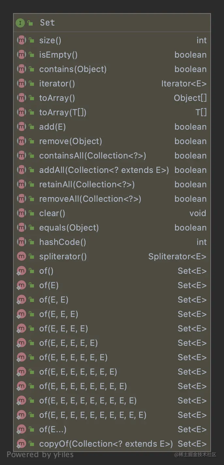
Task: Click the green lock icon in Set header
Action: pos(30,23)
